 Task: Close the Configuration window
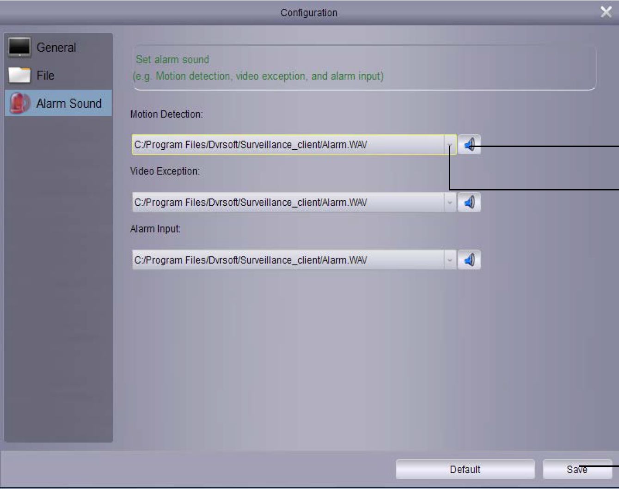pyautogui.click(x=606, y=12)
